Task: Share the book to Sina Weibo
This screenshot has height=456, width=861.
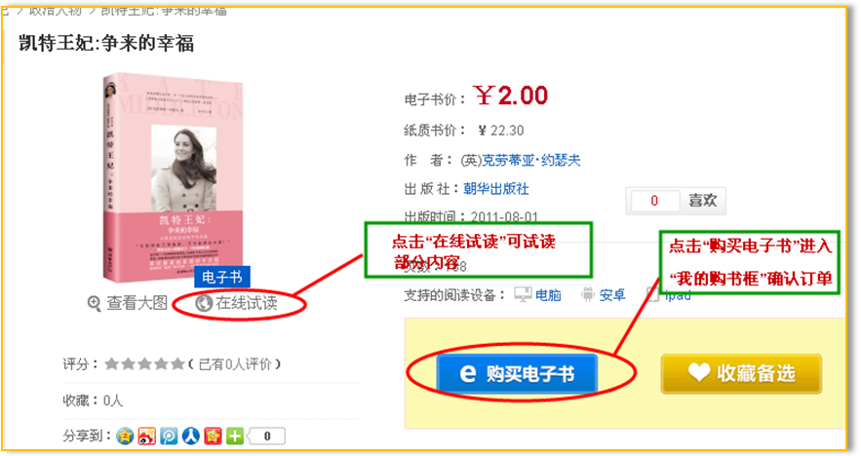Action: pos(146,437)
